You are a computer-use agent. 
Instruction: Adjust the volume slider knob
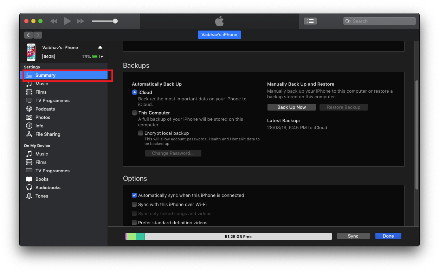tap(115, 21)
